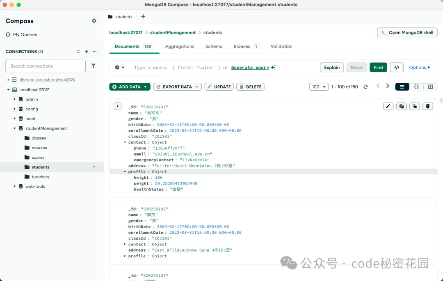Screen dimensions: 443x281
Task: Click the Explain button
Action: (332, 67)
